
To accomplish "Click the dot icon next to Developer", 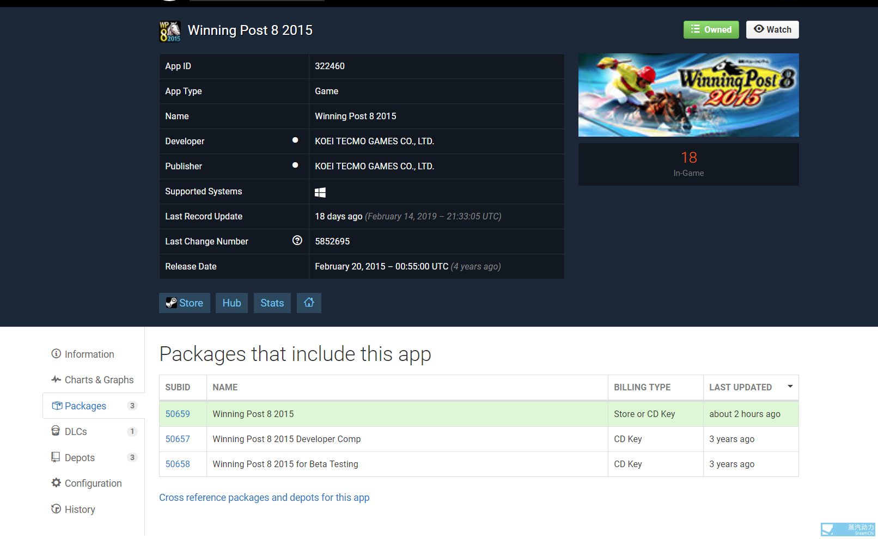I will coord(295,140).
